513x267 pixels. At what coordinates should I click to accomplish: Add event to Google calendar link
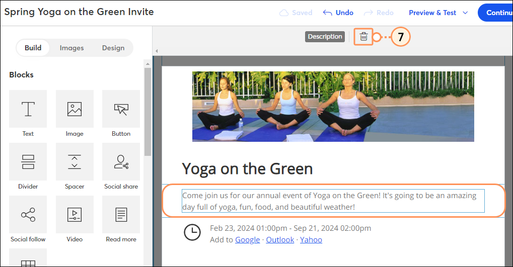pos(247,239)
